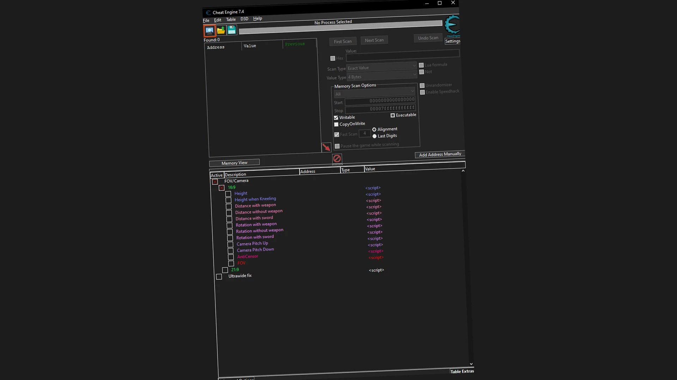
Task: Open the memory region All dropdown
Action: pos(374,93)
